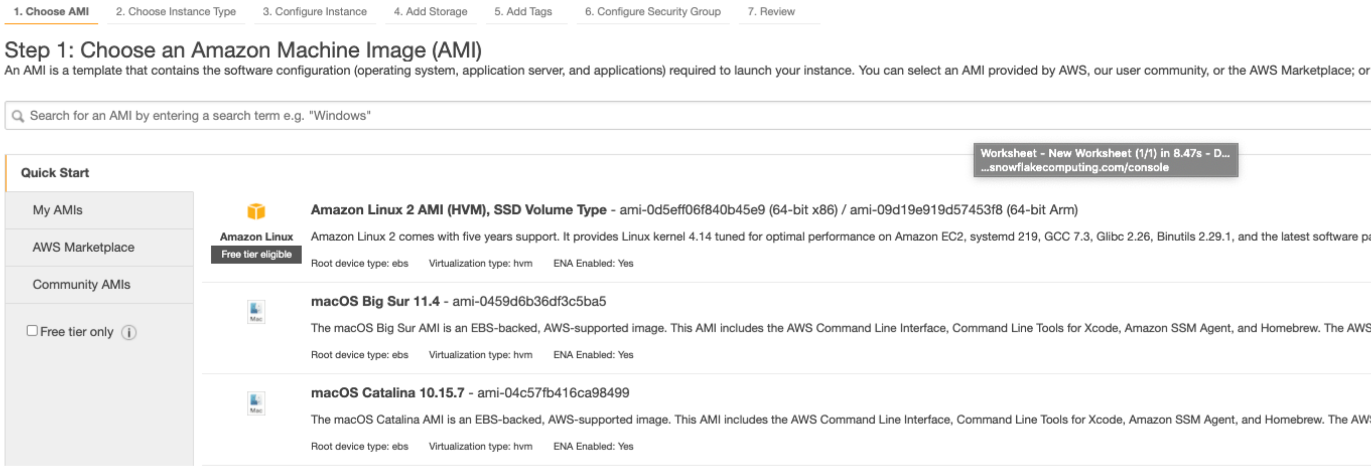Viewport: 1371px width, 469px height.
Task: Click macOS Catalina 10.15.7 title
Action: click(x=388, y=393)
